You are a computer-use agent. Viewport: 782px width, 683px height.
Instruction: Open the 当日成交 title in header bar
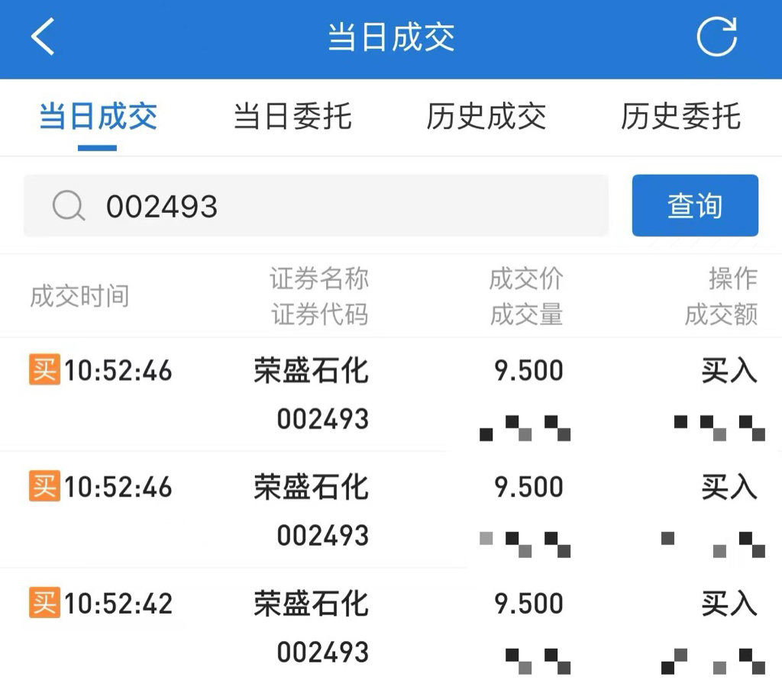[x=391, y=37]
